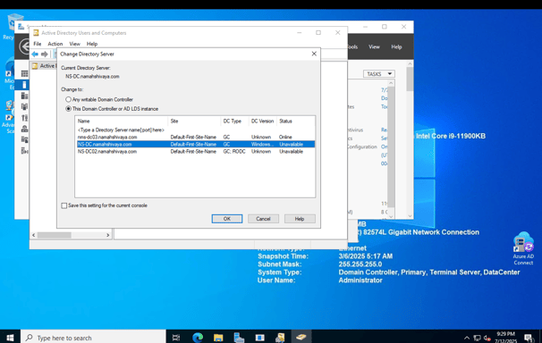Screen dimensions: 542x343
Task: Open File Explorer from the taskbar
Action: point(218,338)
